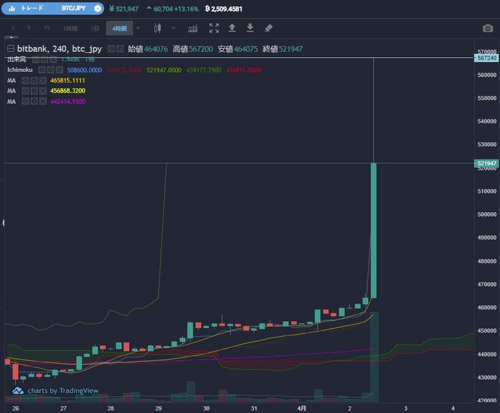Select the 1日 timeframe
Screen dimensions: 500x413
point(94,29)
